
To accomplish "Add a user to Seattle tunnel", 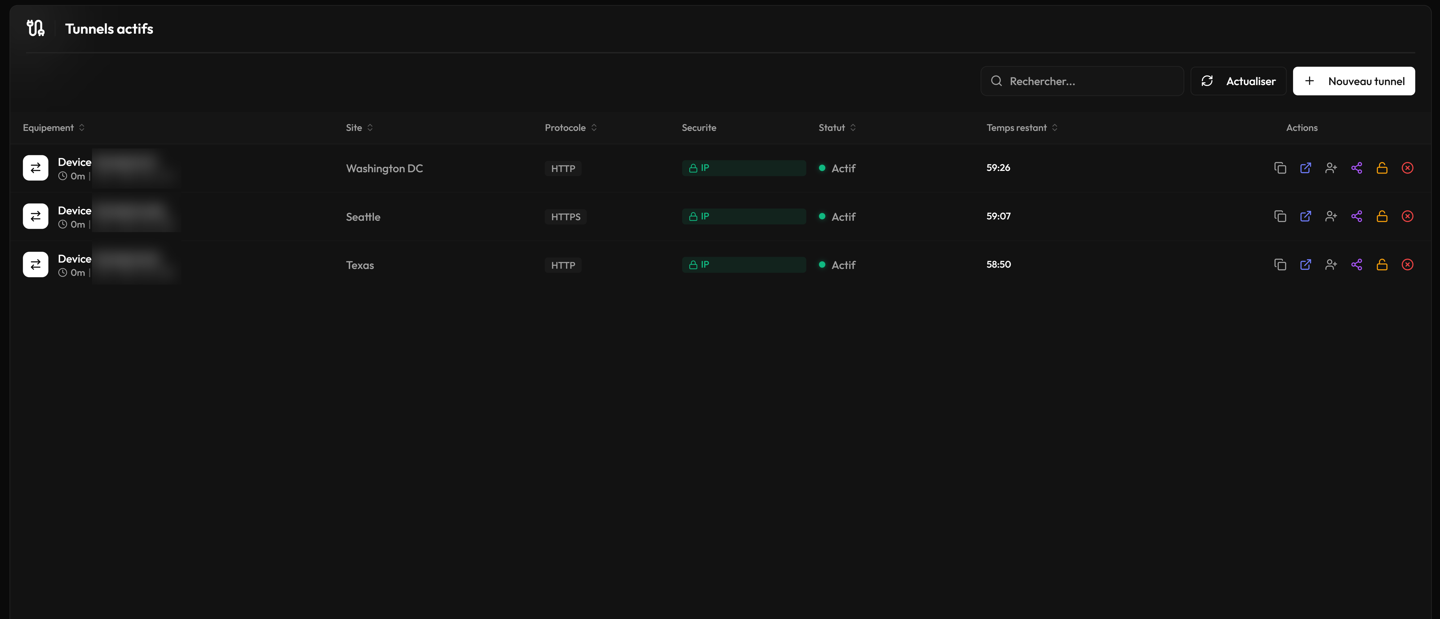I will click(x=1331, y=216).
